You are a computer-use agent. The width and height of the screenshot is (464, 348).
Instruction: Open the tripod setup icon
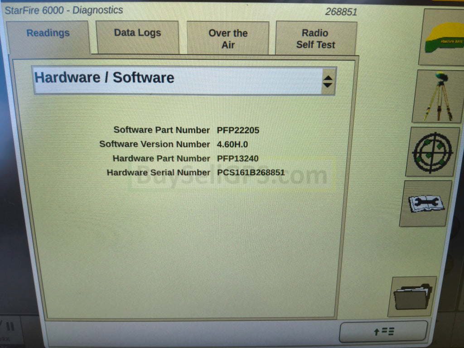tap(438, 96)
